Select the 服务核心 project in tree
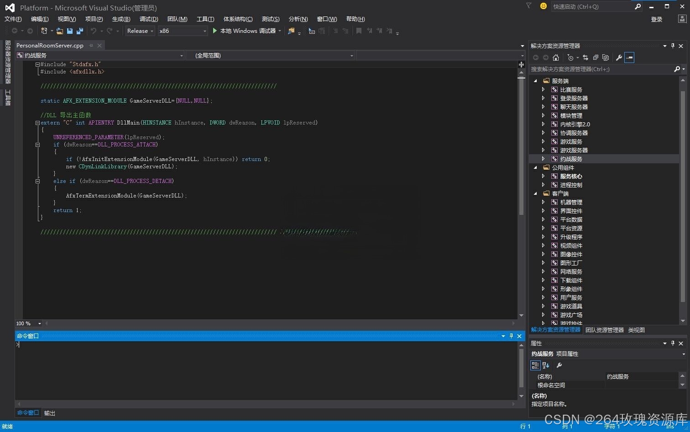This screenshot has width=690, height=432. 571,176
